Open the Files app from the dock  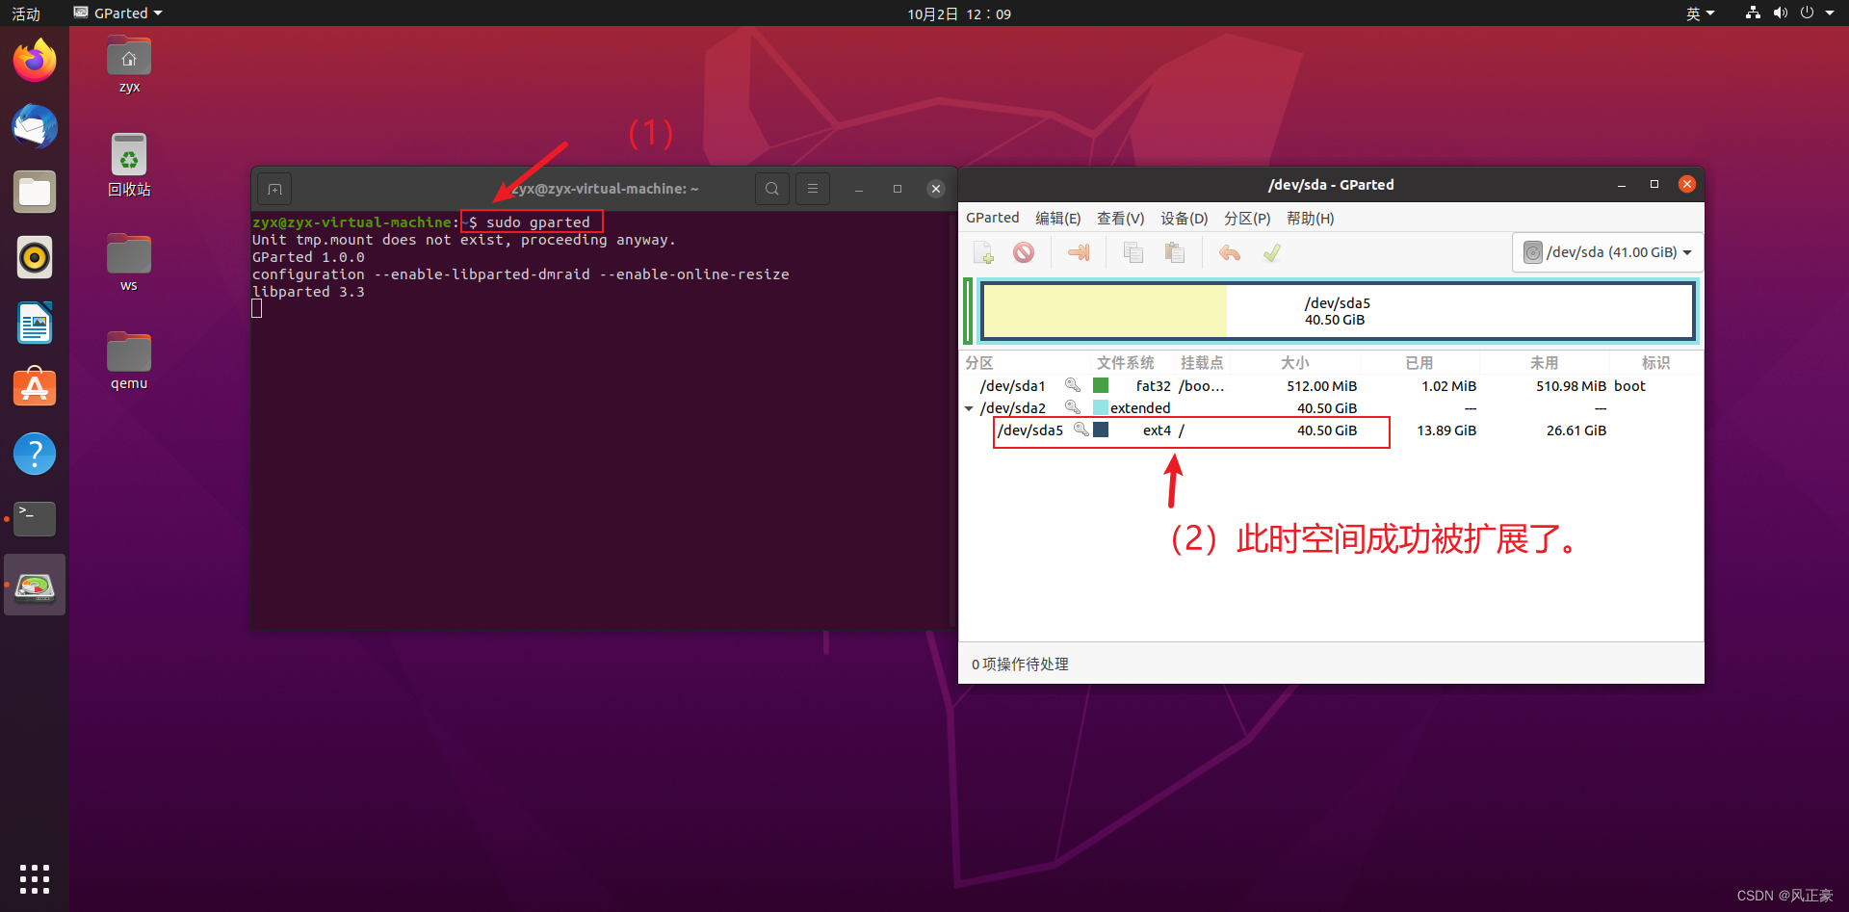tap(35, 192)
